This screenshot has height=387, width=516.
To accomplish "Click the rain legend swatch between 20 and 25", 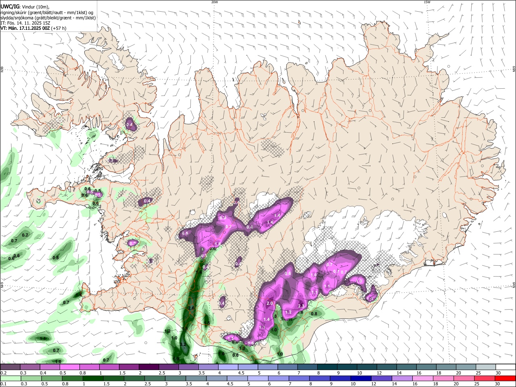I will click(464, 378).
